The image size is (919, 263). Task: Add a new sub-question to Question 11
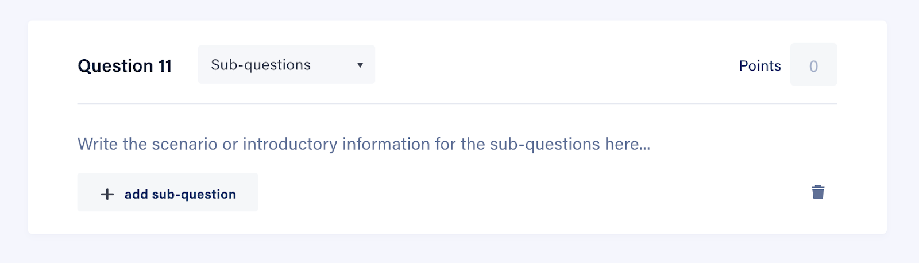pyautogui.click(x=168, y=192)
